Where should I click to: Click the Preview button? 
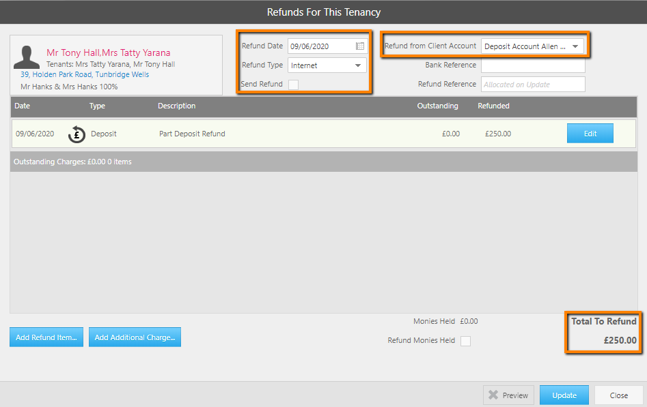pos(508,395)
